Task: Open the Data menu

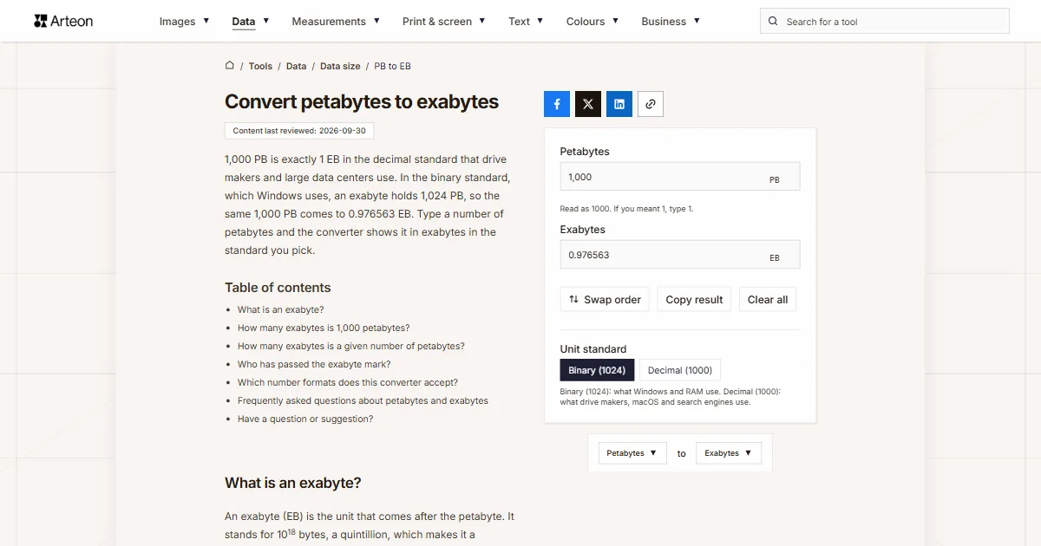Action: coord(251,22)
